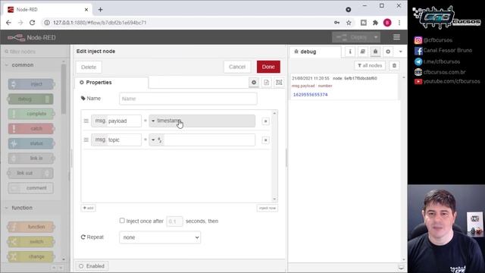Image resolution: width=485 pixels, height=273 pixels.
Task: Show the help book sidebar icon
Action: tap(362, 52)
